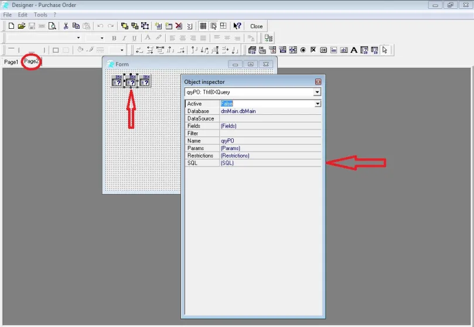Select the first IBX query component on form
Image resolution: width=474 pixels, height=327 pixels.
[x=117, y=81]
